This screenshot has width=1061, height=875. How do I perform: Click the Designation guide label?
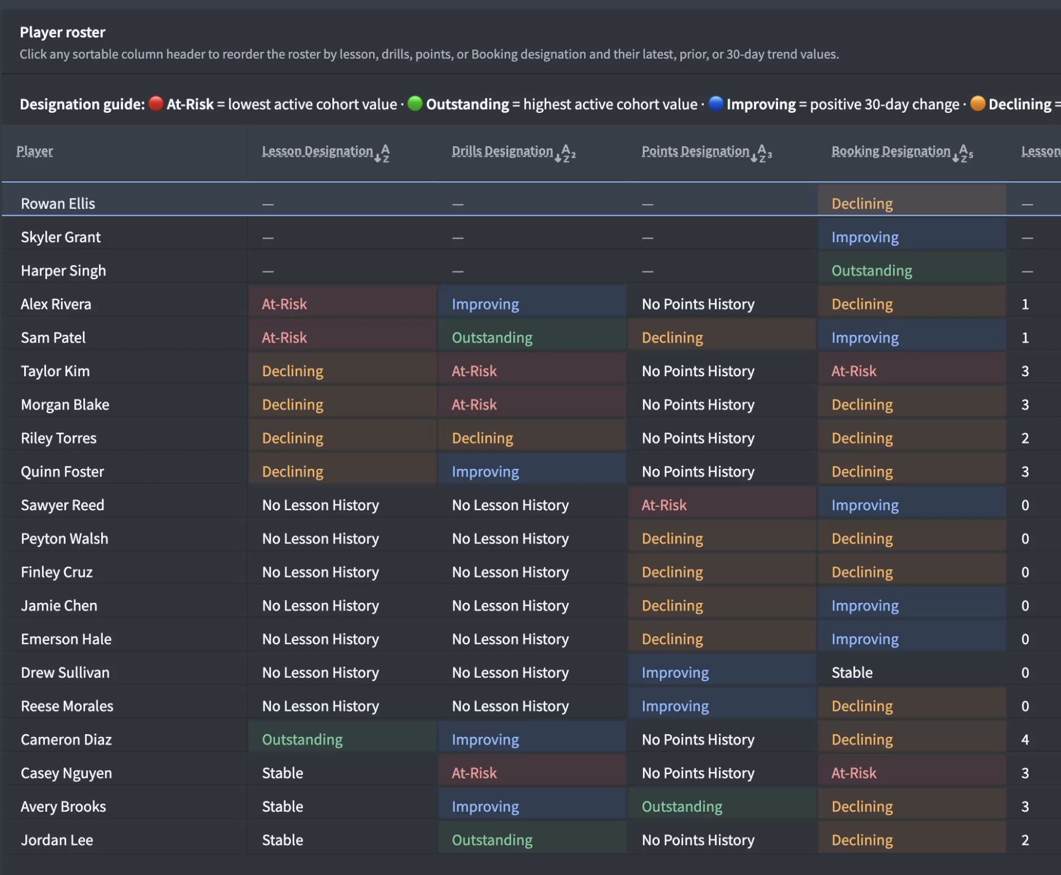coord(82,104)
